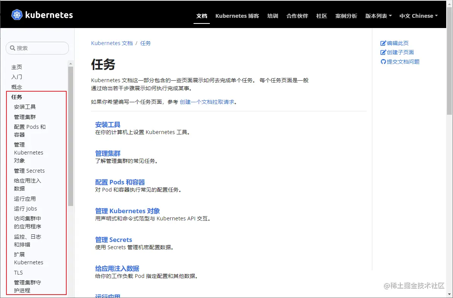Go to 培训 in the navigation bar
Viewport: 453px width, 298px height.
(273, 16)
